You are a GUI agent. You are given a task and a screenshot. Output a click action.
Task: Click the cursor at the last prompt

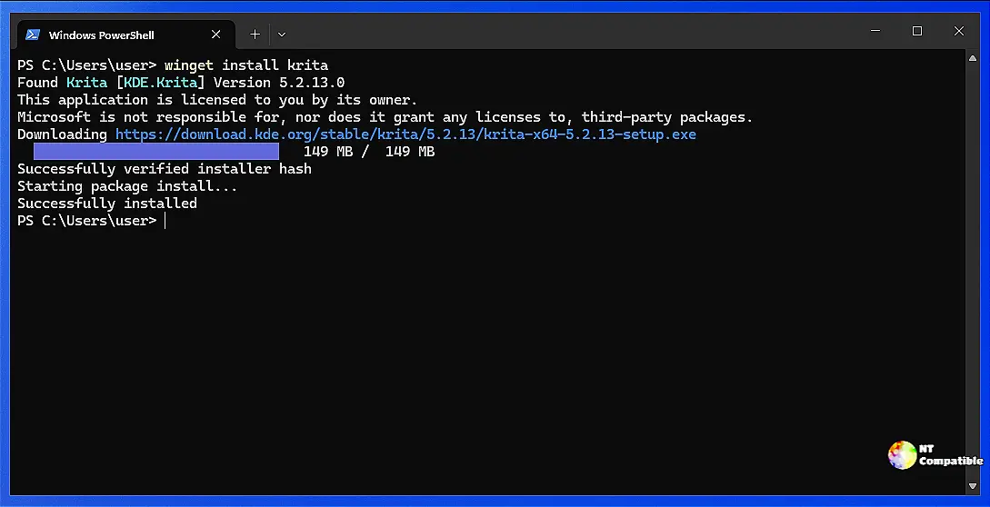click(x=165, y=221)
